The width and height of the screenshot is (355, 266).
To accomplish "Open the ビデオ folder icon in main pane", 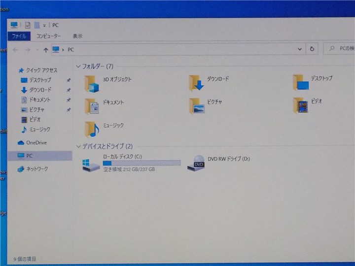I will pos(300,105).
